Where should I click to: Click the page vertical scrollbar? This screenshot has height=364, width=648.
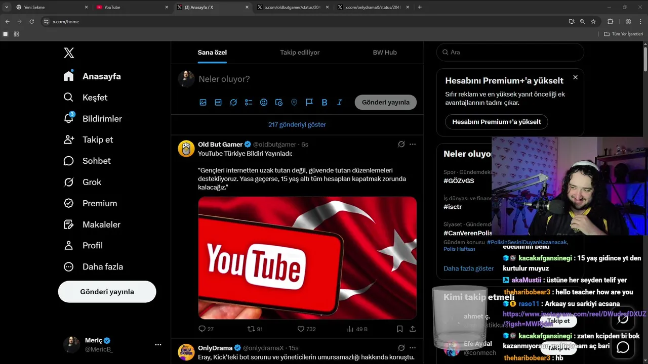pyautogui.click(x=645, y=61)
